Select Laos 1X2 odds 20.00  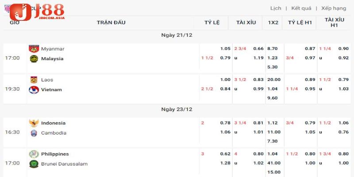coord(274,80)
